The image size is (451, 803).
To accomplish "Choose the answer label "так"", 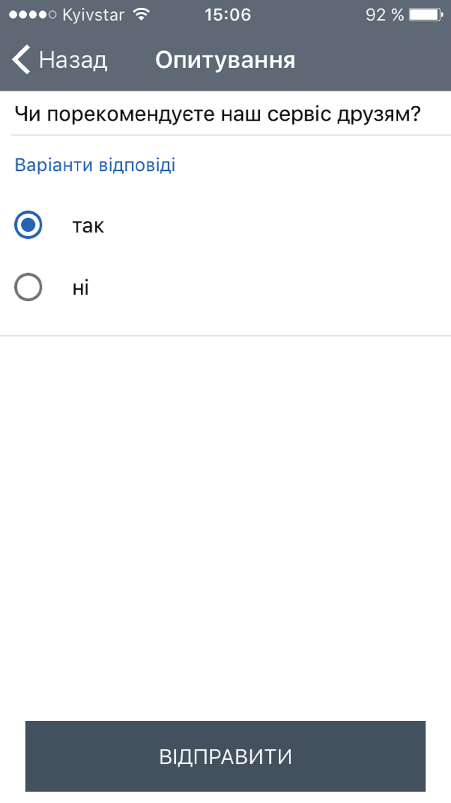I will click(88, 225).
